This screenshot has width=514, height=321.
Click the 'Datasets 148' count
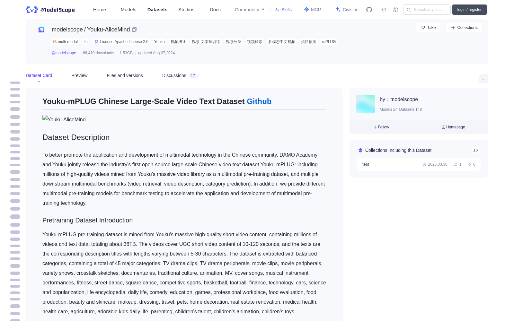(411, 109)
